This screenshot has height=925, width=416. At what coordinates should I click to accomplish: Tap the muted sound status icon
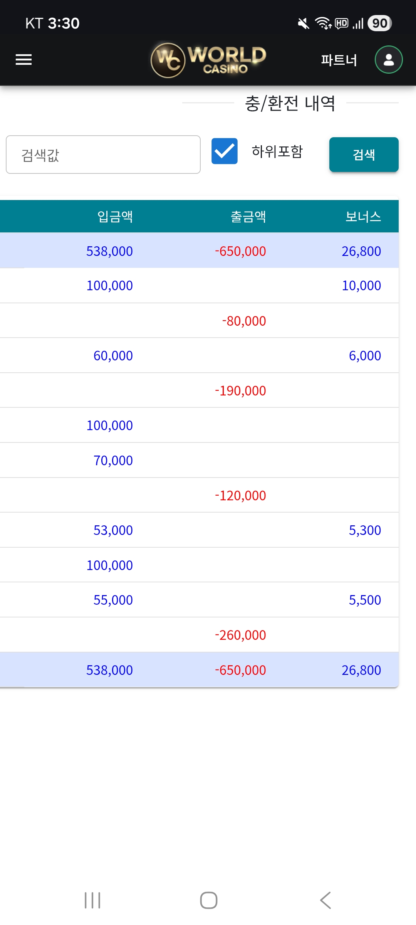pos(304,24)
